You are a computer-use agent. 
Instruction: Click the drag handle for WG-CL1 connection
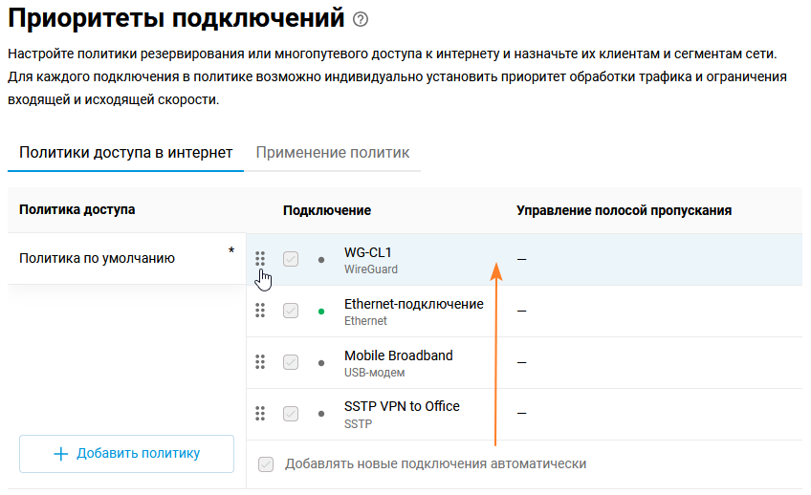click(260, 259)
